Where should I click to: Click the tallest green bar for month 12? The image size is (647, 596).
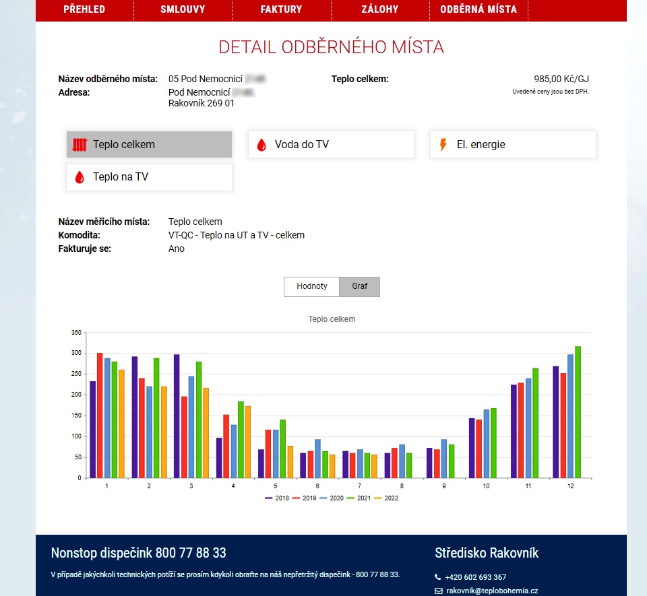[578, 412]
